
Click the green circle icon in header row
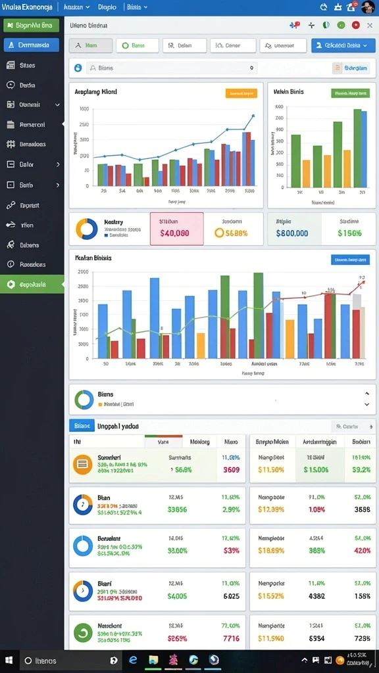point(341,26)
